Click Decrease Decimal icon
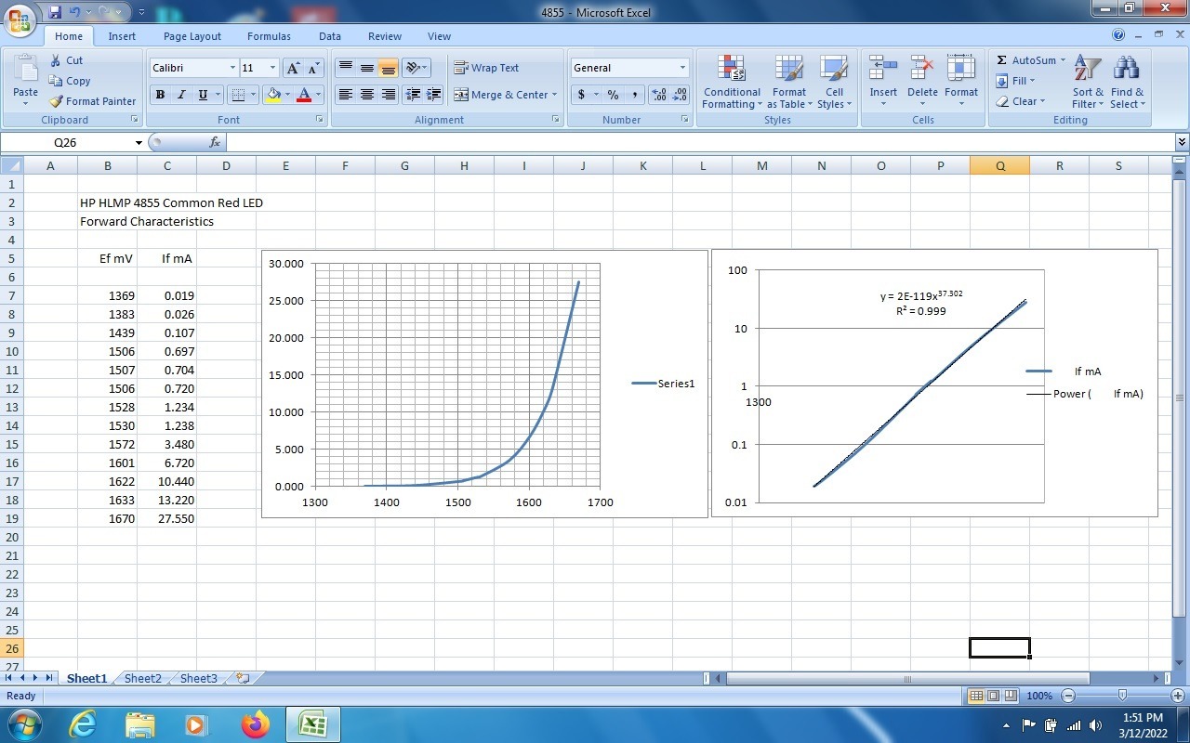1190x743 pixels. click(x=680, y=95)
